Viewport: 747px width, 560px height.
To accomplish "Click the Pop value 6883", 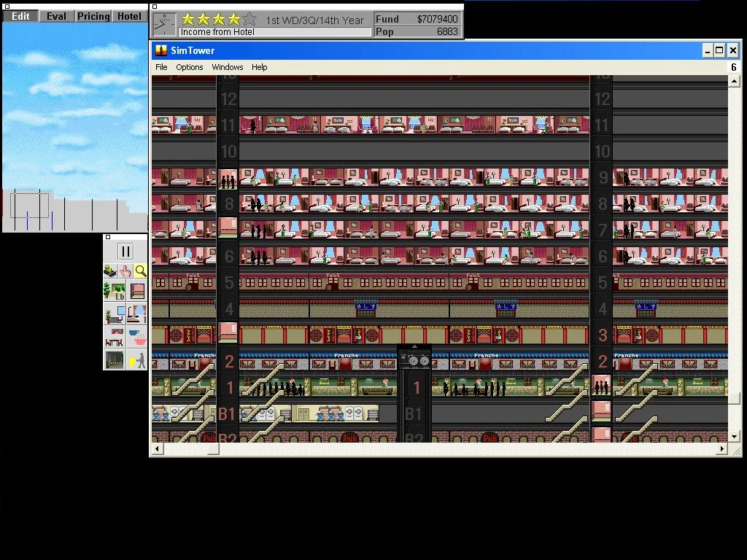I will (447, 31).
